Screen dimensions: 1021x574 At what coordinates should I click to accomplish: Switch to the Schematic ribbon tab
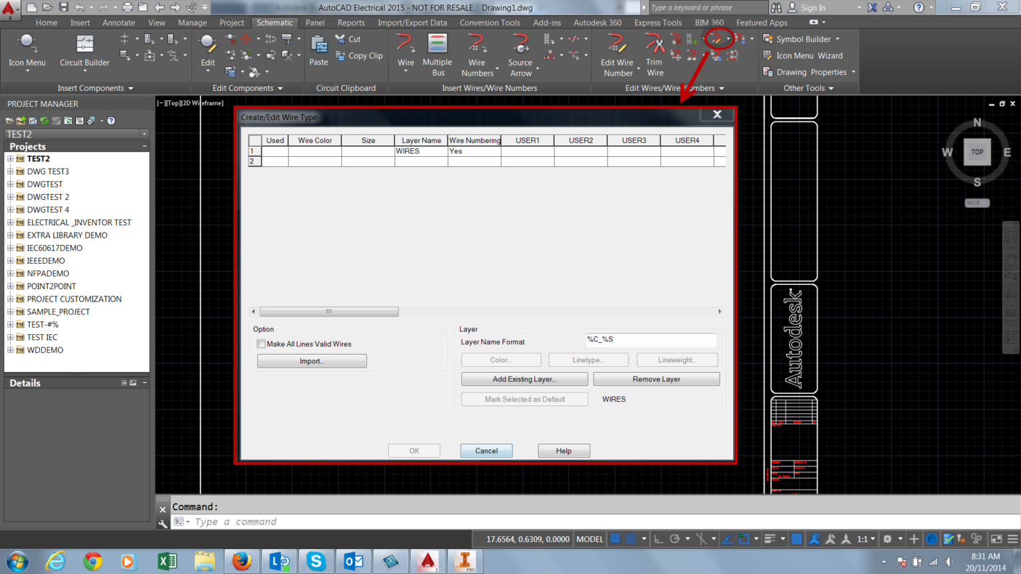click(275, 22)
